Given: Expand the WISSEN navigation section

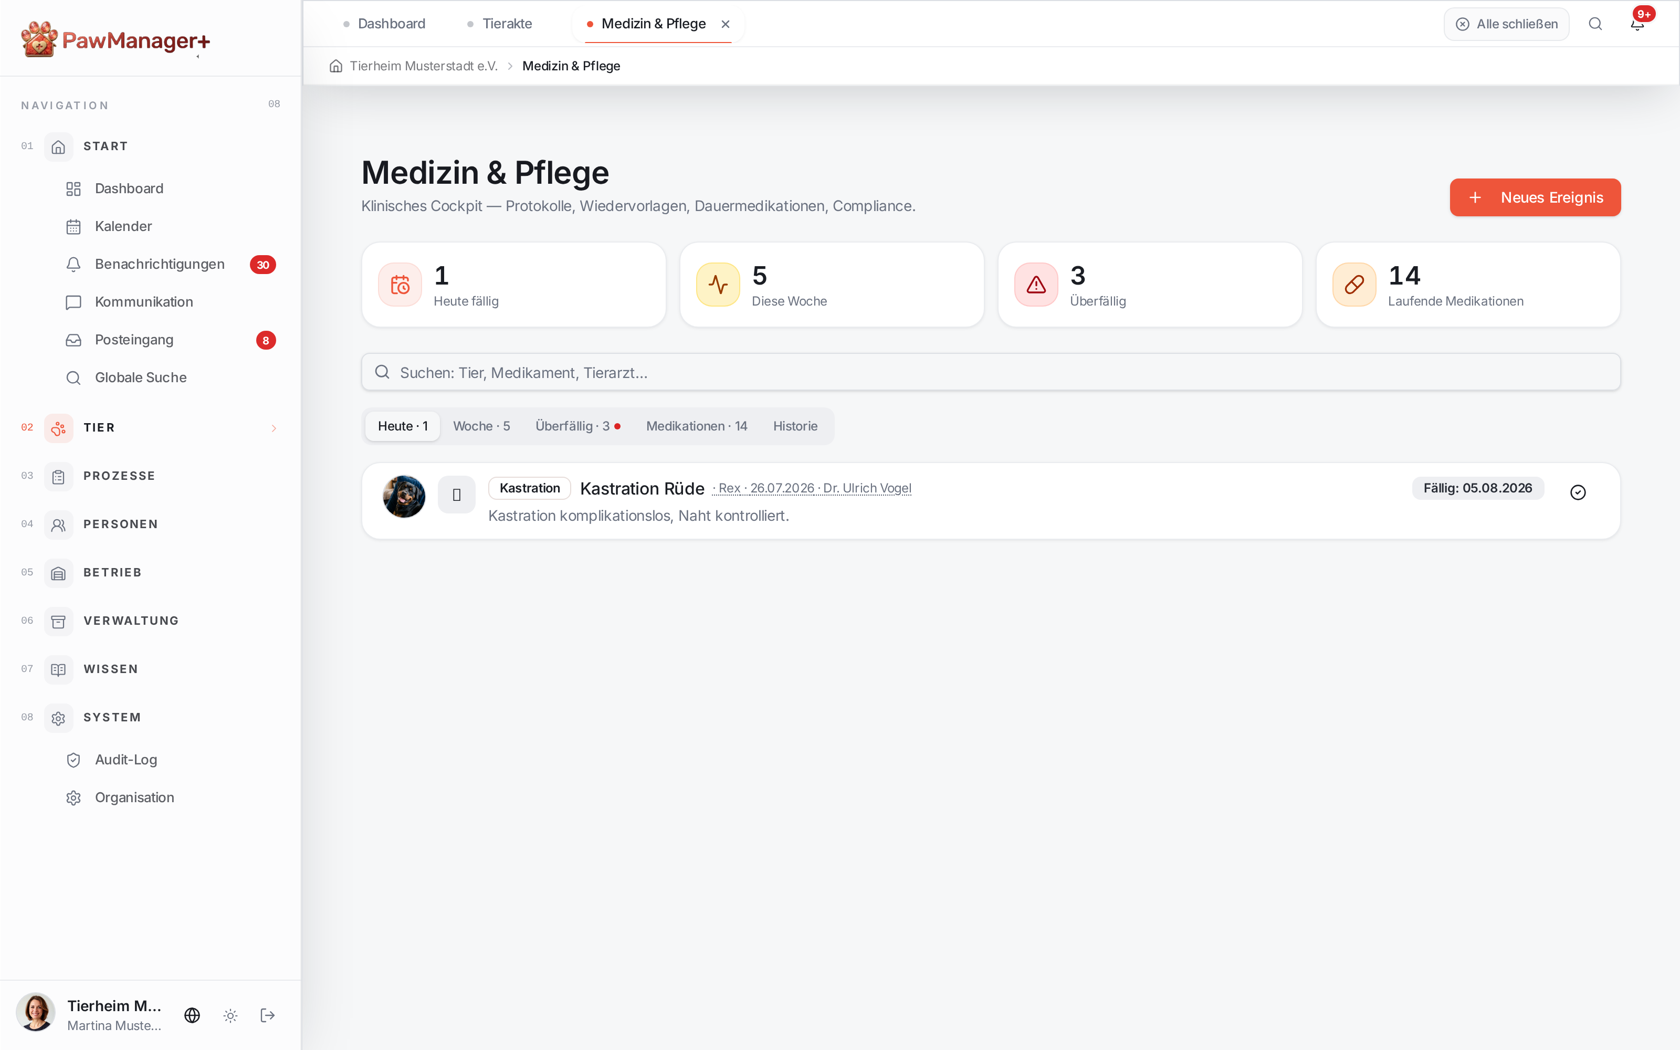Looking at the screenshot, I should tap(150, 669).
